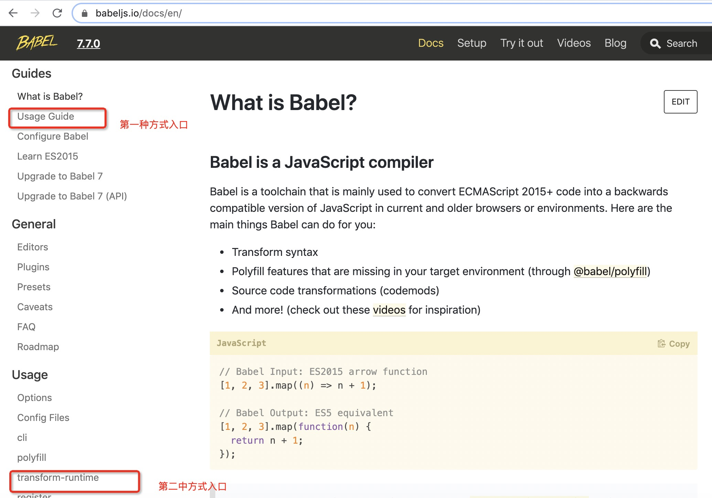Go to Setup in top navigation
Image resolution: width=712 pixels, height=498 pixels.
click(472, 43)
